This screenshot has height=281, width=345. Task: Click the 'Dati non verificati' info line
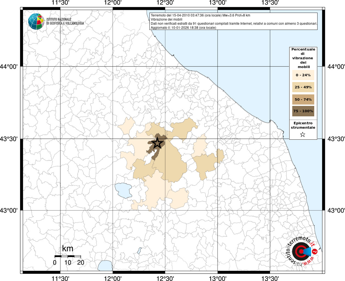click(234, 24)
